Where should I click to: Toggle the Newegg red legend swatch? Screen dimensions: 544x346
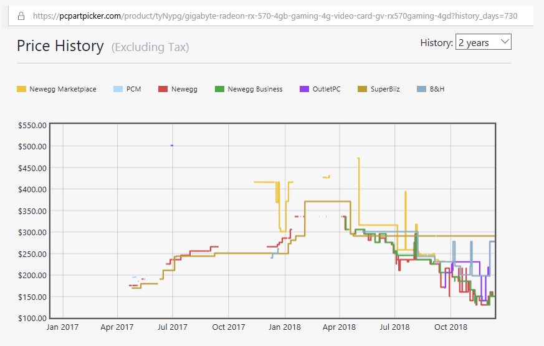[x=163, y=89]
